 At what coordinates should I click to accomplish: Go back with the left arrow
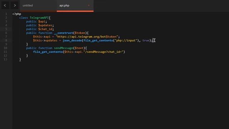(5, 5)
